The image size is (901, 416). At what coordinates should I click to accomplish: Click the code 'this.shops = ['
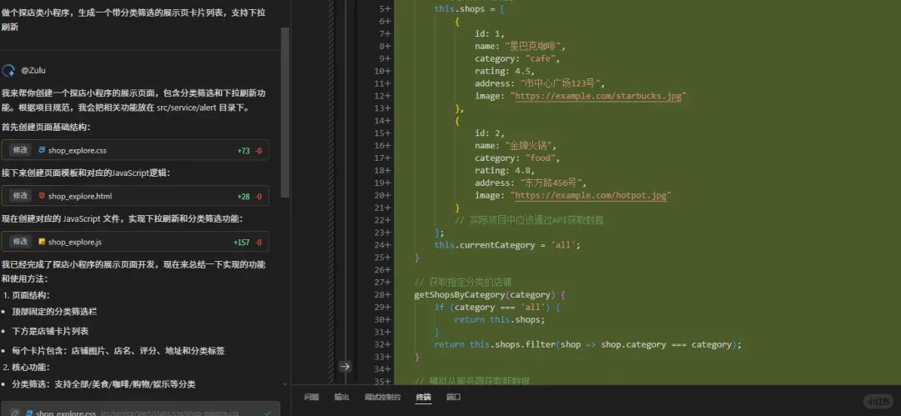point(469,8)
